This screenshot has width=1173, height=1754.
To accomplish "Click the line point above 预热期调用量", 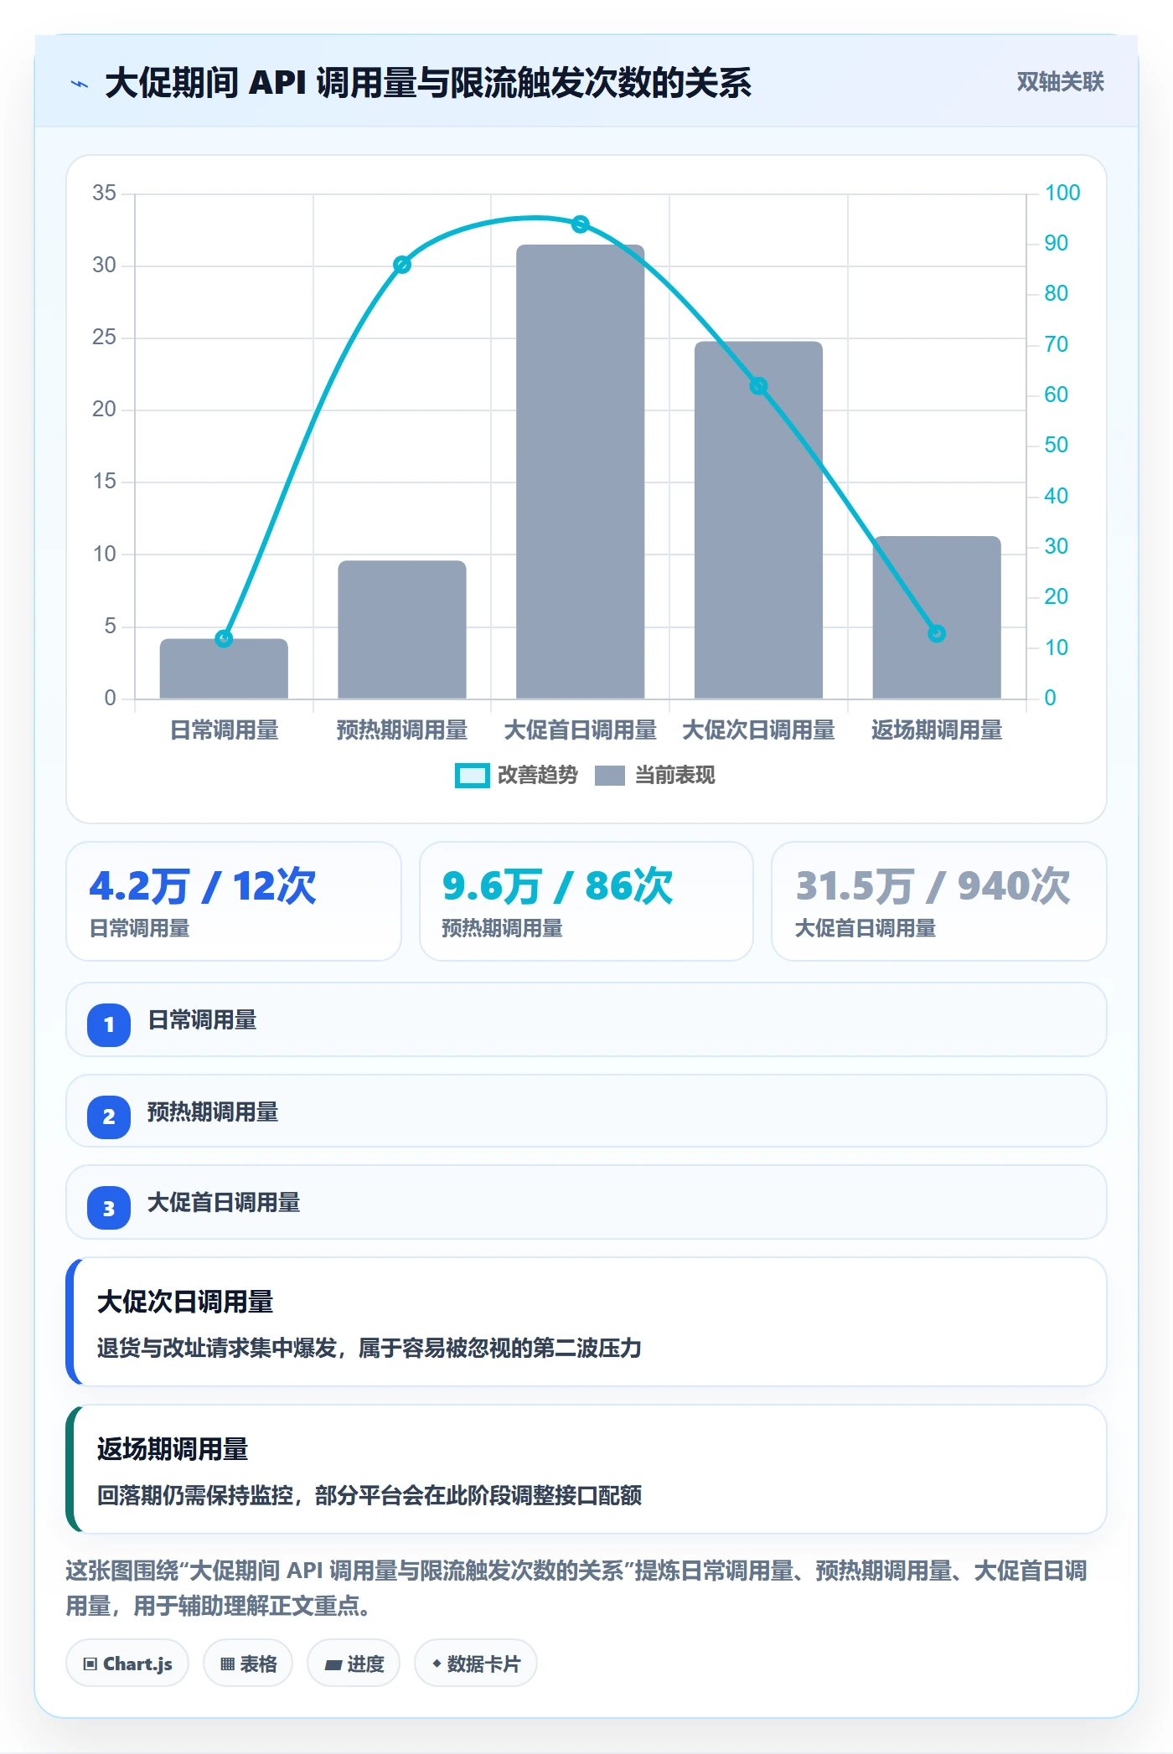I will (402, 265).
